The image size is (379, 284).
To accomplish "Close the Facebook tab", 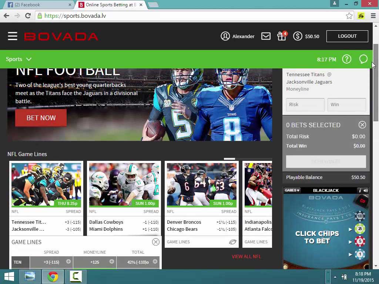I will (70, 4).
